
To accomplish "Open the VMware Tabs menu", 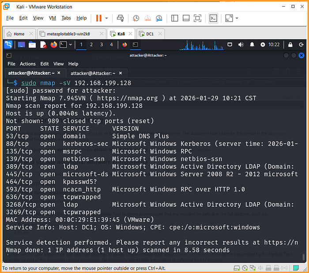I will coord(66,18).
